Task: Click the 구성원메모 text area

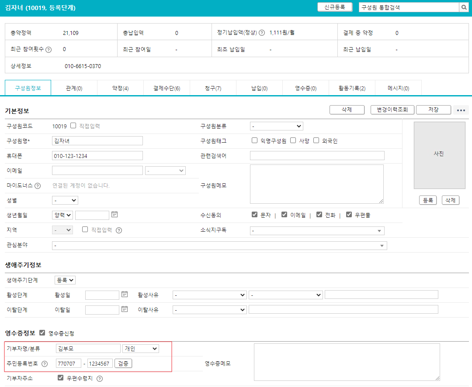Action: [317, 184]
